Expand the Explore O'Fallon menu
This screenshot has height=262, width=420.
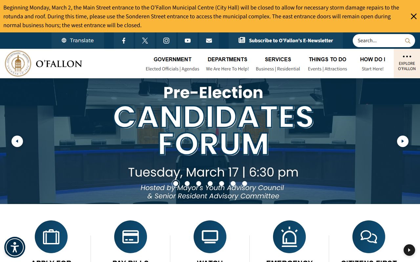click(407, 63)
